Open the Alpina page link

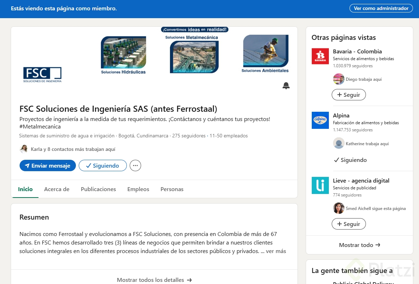tap(341, 115)
